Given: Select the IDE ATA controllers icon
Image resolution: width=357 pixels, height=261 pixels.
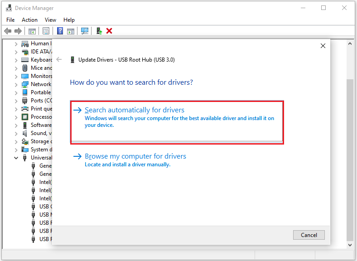Looking at the screenshot, I should pos(25,52).
